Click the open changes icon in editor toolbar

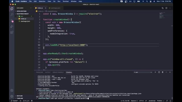163,8
